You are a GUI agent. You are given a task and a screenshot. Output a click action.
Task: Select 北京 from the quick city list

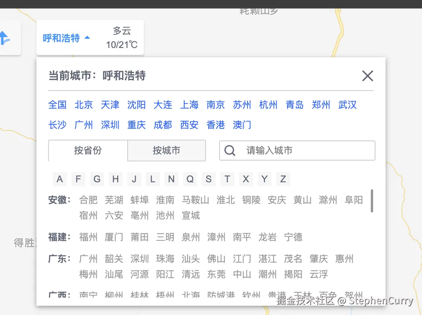(x=84, y=104)
